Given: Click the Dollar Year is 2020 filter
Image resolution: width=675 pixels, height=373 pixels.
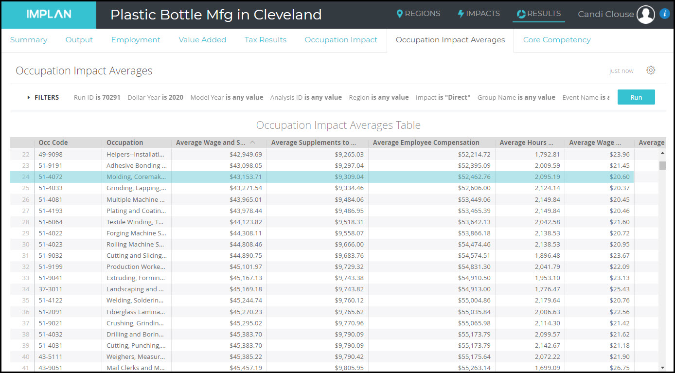Looking at the screenshot, I should pos(156,97).
